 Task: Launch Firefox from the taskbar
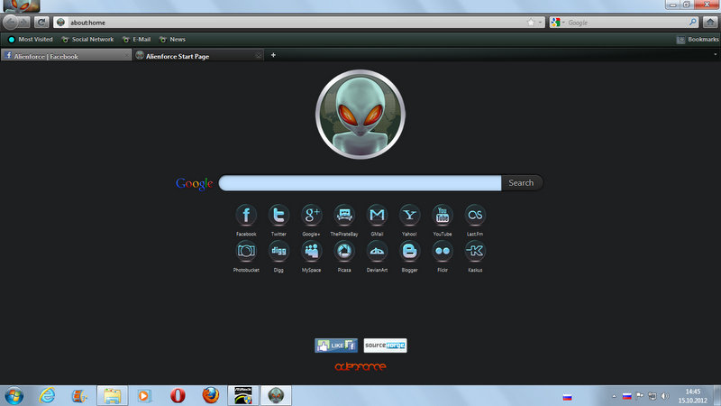click(x=211, y=396)
